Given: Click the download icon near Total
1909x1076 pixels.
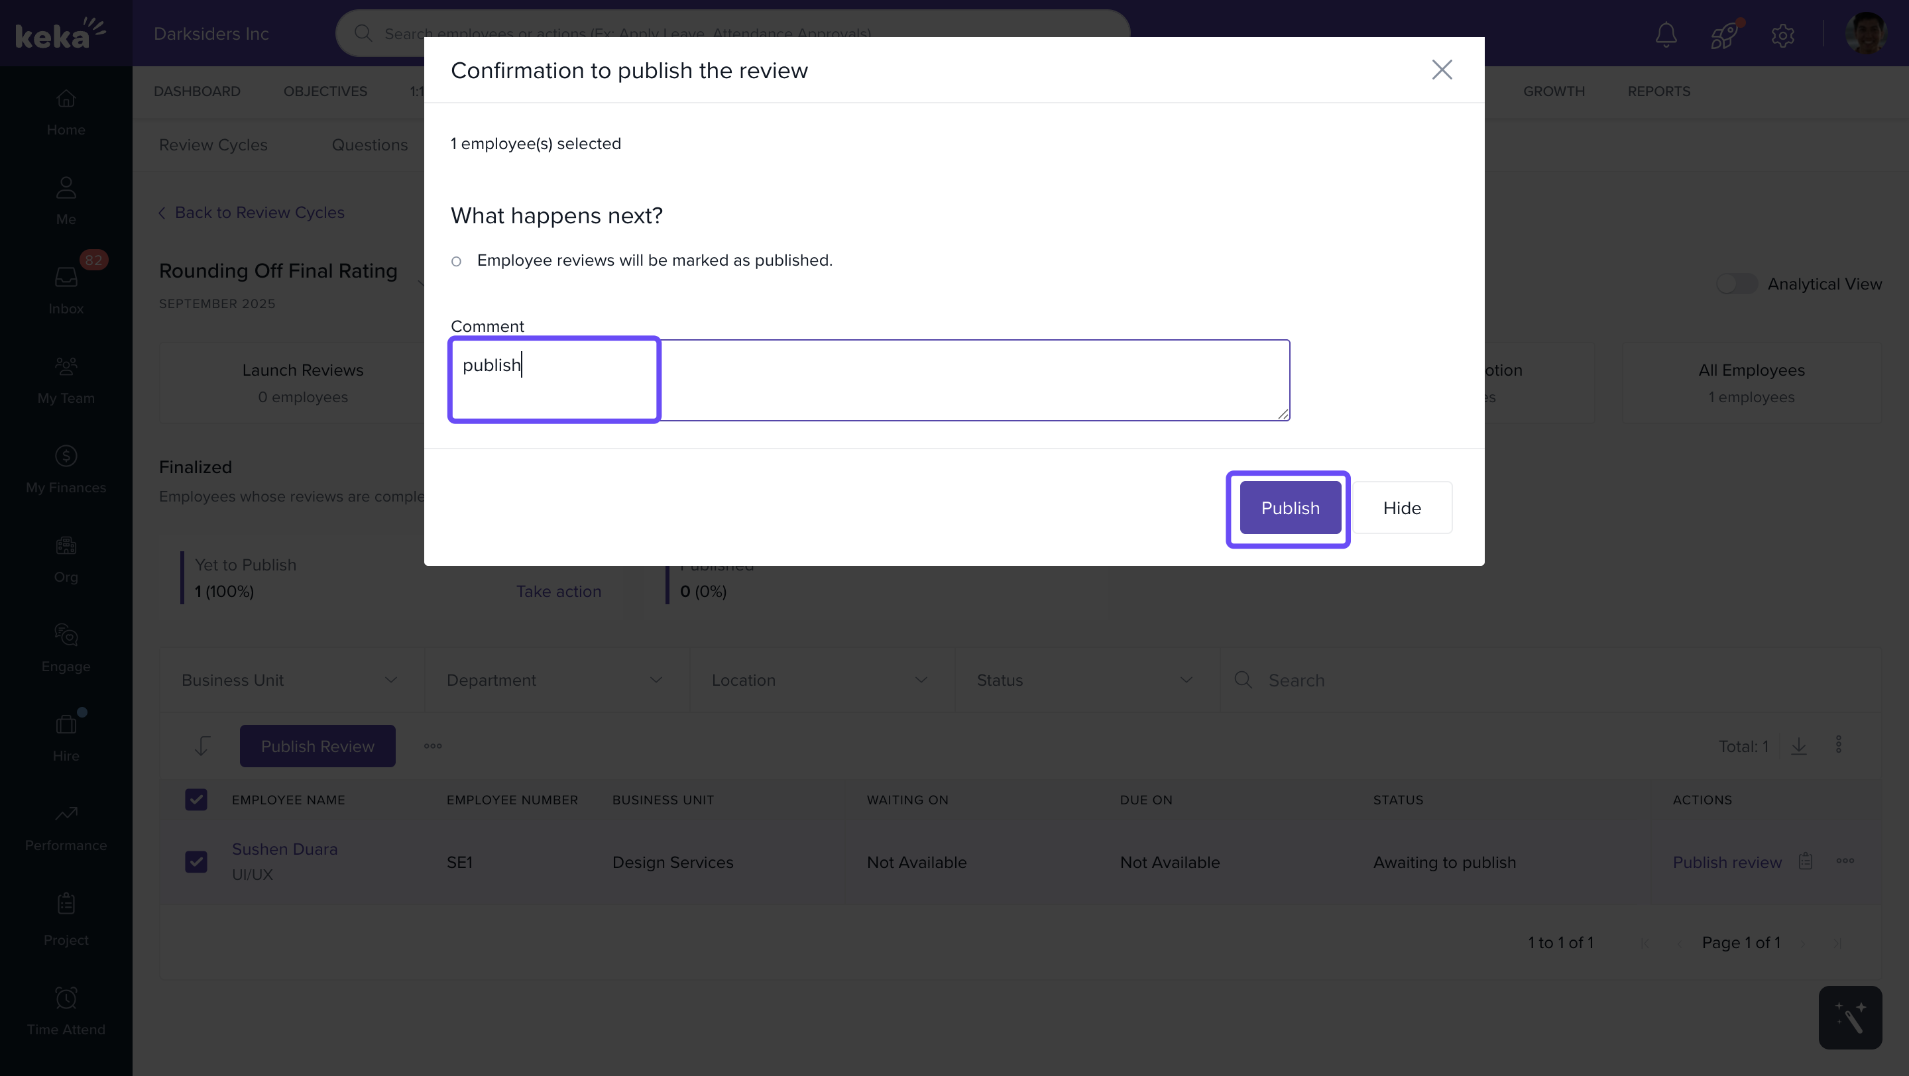Looking at the screenshot, I should pos(1798,746).
